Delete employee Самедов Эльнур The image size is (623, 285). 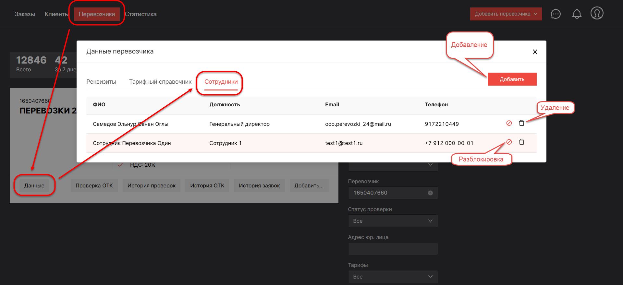(x=521, y=123)
